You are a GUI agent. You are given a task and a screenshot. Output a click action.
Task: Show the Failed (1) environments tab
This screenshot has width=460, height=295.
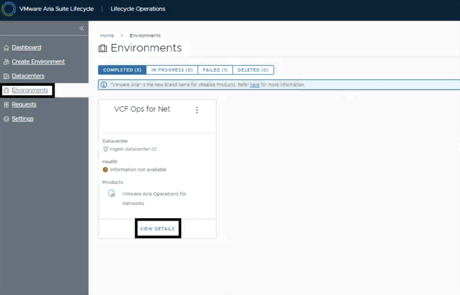(215, 70)
